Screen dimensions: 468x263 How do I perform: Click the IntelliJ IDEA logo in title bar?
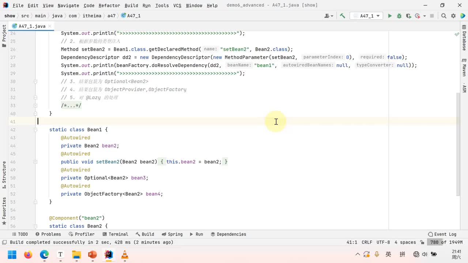click(x=5, y=5)
